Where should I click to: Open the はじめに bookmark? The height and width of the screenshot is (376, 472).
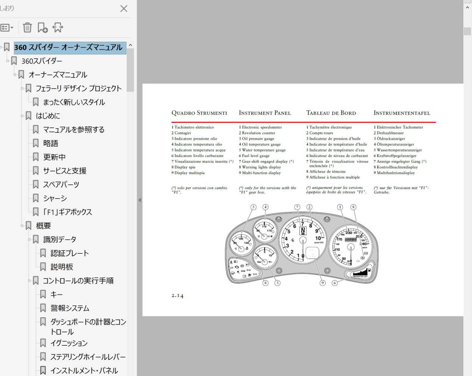coord(48,116)
